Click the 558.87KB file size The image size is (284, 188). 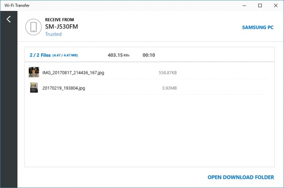tap(168, 73)
